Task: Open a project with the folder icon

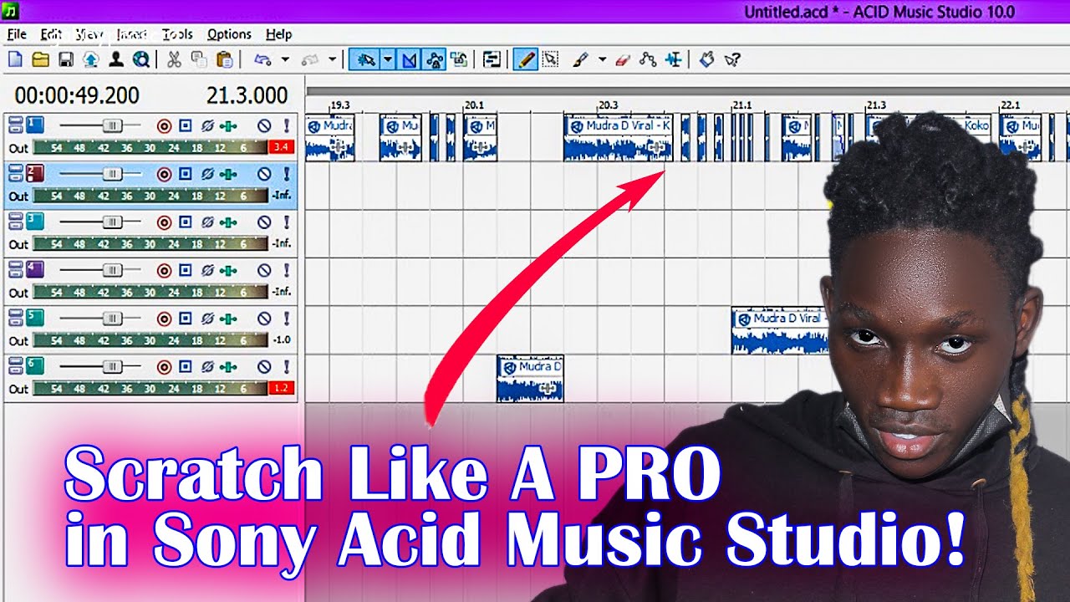Action: pos(40,59)
